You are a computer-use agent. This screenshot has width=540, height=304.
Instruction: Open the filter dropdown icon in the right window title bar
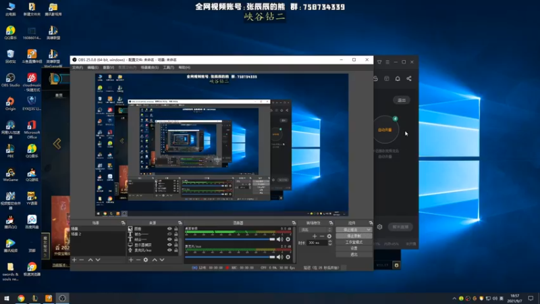(379, 62)
